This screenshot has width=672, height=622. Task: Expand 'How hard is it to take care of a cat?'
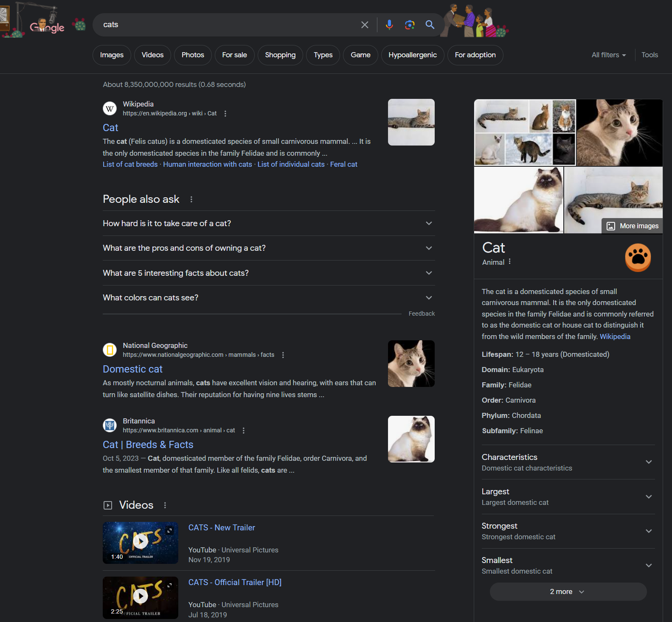tap(269, 224)
